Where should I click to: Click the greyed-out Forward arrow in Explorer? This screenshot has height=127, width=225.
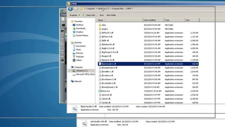pos(75,9)
